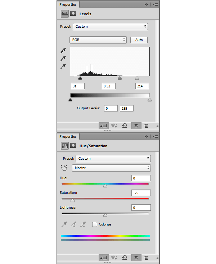Click the Hue value field
216x264 pixels.
point(141,178)
